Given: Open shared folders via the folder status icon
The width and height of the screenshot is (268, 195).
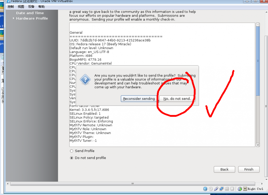Looking at the screenshot, I should [227, 189].
